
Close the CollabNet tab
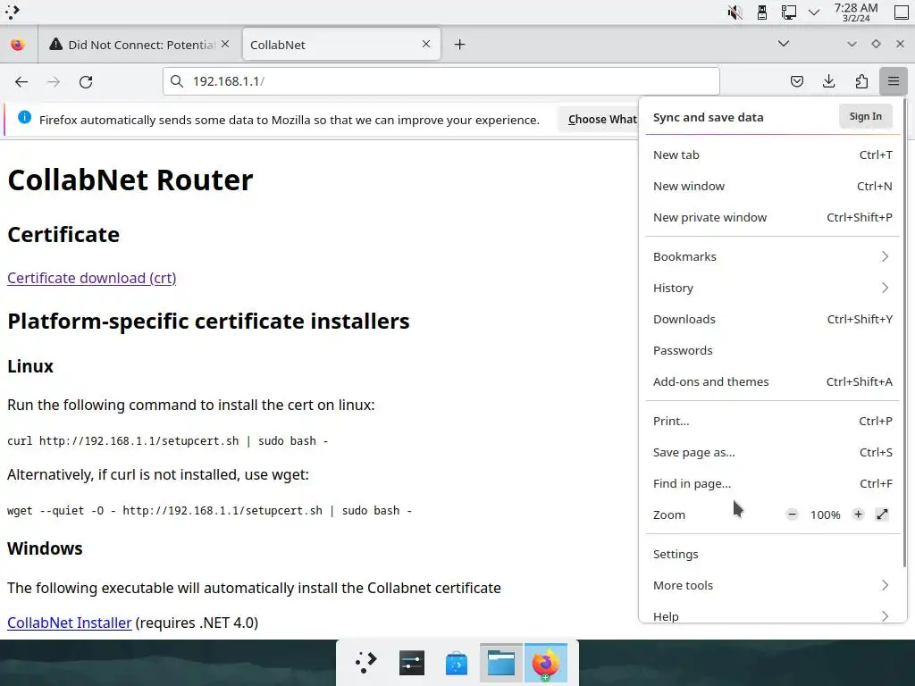point(426,44)
